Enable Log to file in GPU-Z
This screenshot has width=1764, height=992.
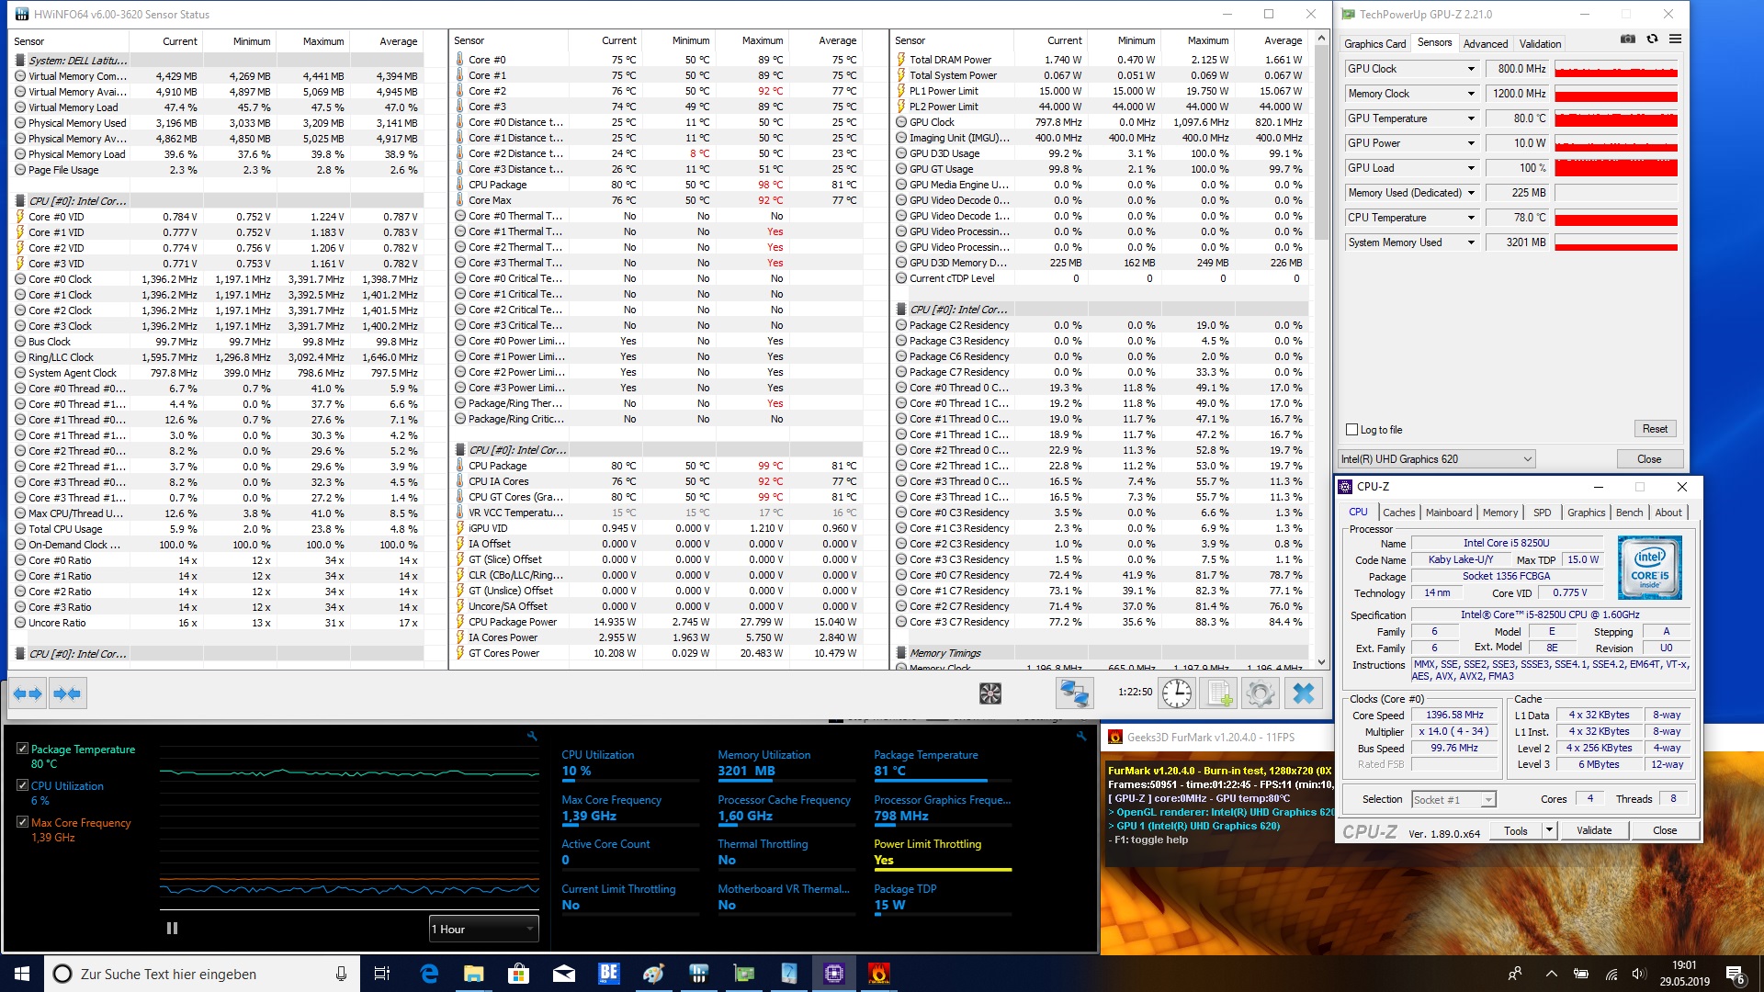[1351, 430]
